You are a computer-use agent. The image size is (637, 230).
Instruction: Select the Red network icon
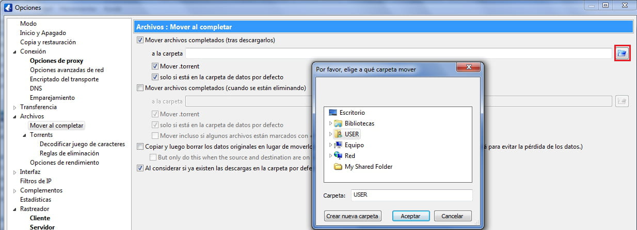click(x=338, y=156)
